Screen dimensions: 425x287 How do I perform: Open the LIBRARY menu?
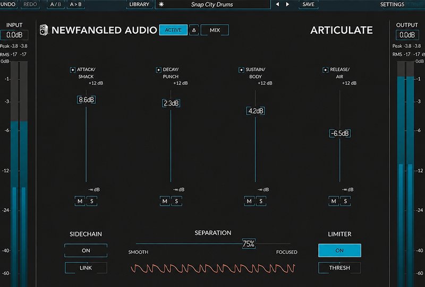click(x=139, y=4)
